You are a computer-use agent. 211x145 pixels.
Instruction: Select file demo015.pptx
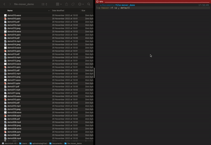click(14, 18)
